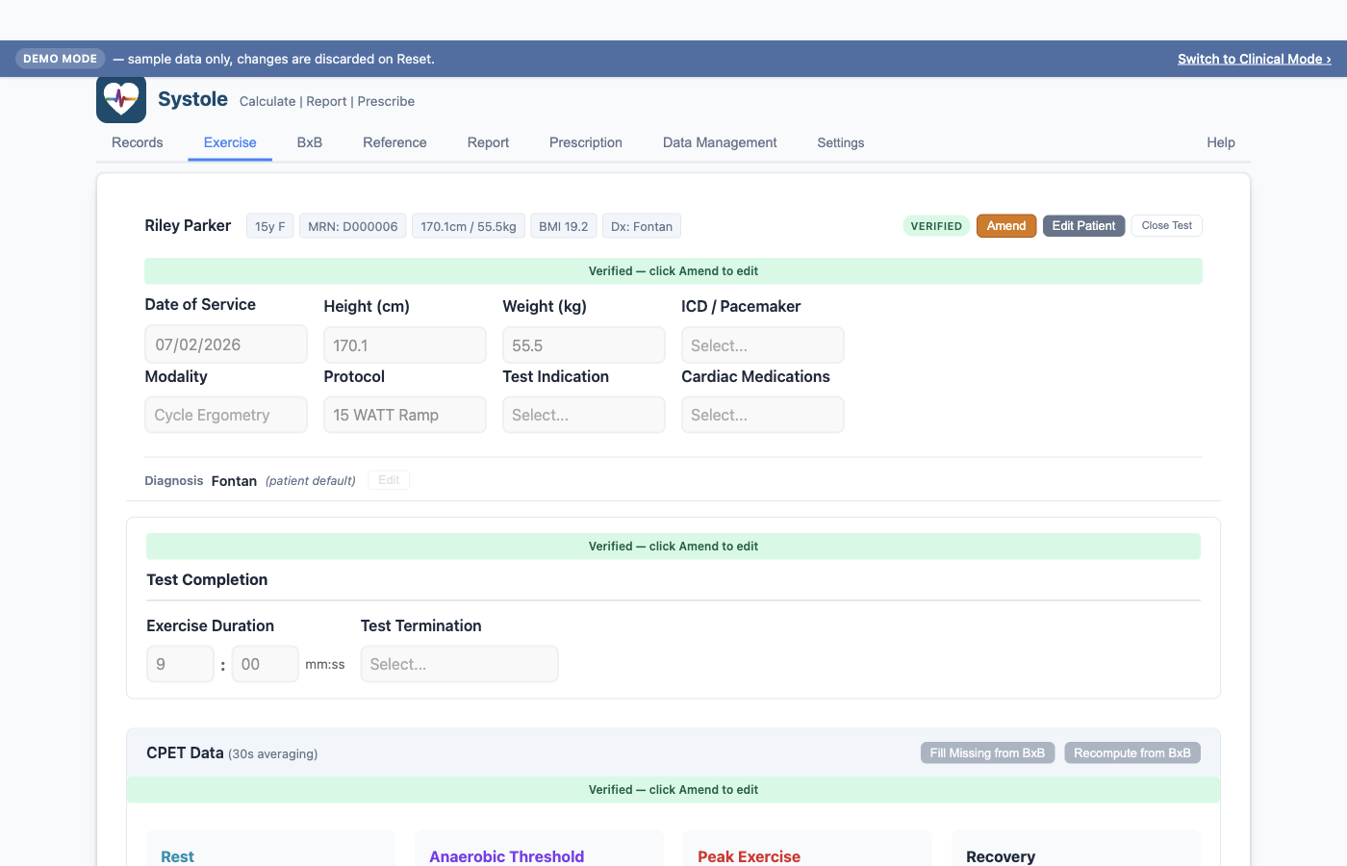Expand the Cardiac Medications dropdown
Viewport: 1347px width, 866px height.
pyautogui.click(x=763, y=415)
